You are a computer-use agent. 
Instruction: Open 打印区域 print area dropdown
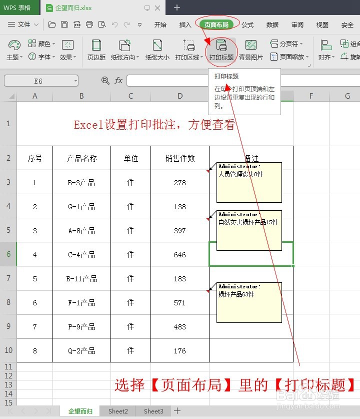(x=188, y=50)
